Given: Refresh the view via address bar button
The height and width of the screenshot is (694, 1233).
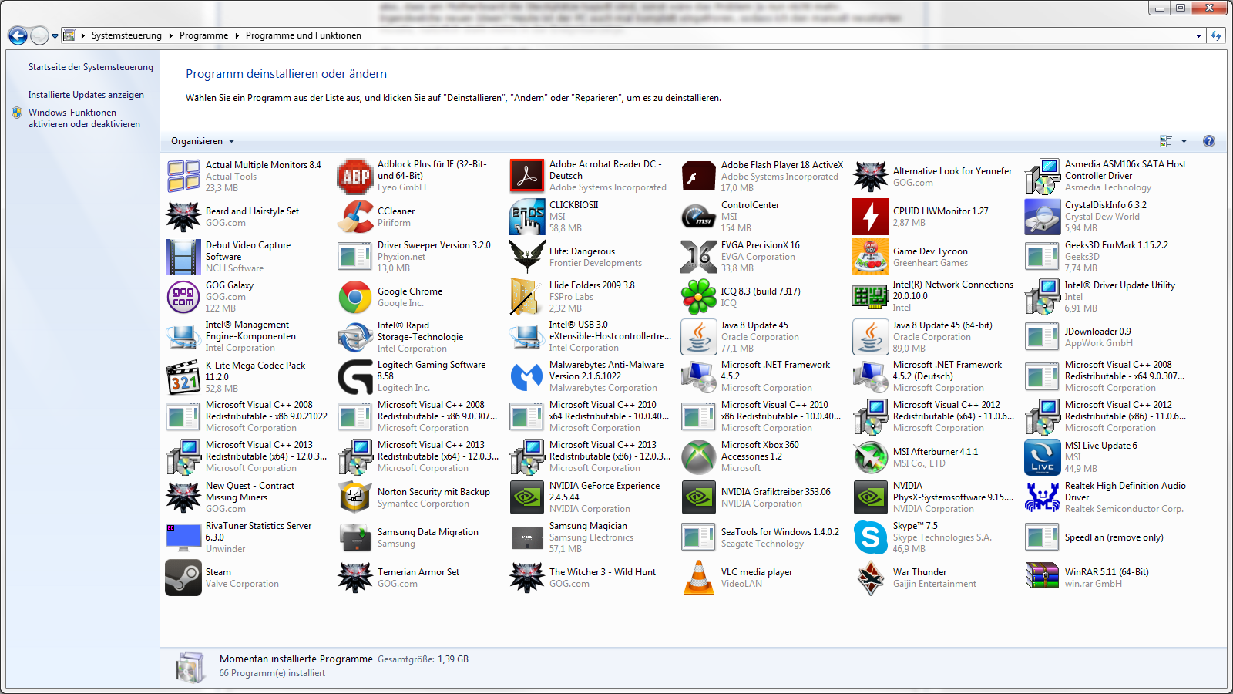Looking at the screenshot, I should [x=1217, y=35].
